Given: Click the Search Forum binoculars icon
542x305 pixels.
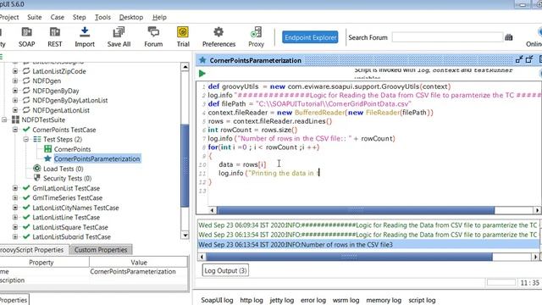Looking at the screenshot, I should coord(508,37).
